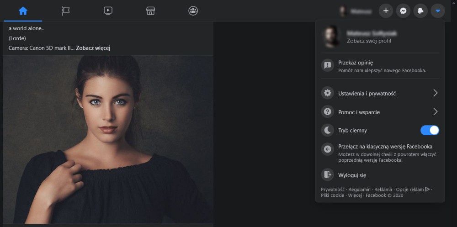Expand the Pomoc i wsparcie chevron
The height and width of the screenshot is (227, 457).
436,112
